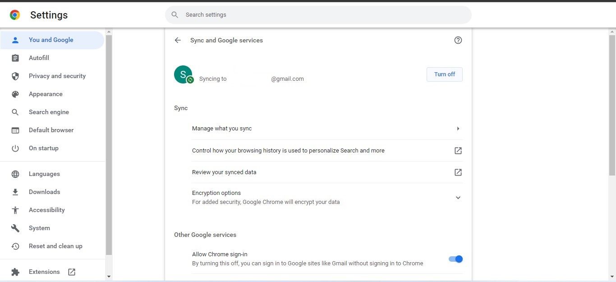616x282 pixels.
Task: Click the System wrench icon
Action: [15, 228]
